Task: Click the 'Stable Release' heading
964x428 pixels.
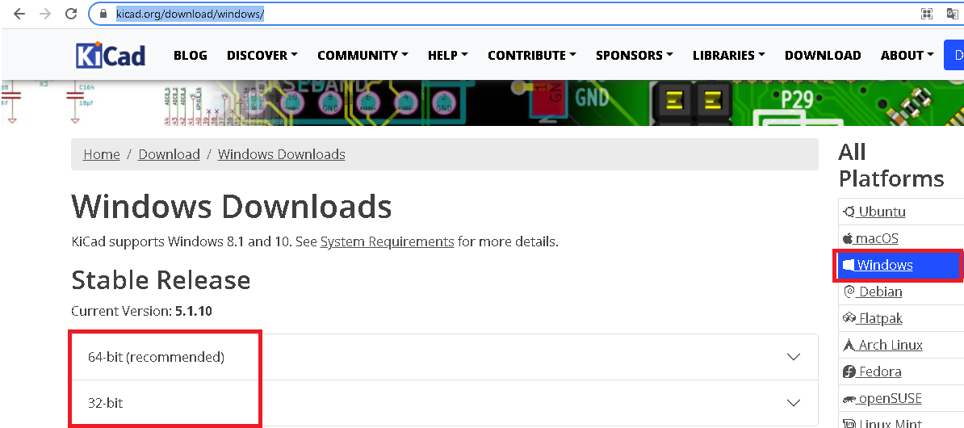Action: [161, 279]
